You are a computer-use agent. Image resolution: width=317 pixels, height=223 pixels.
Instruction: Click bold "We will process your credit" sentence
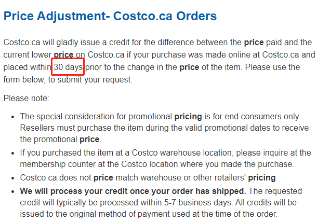coord(133,191)
